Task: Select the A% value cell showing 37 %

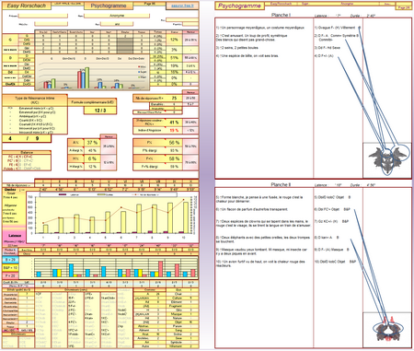Action: point(92,143)
